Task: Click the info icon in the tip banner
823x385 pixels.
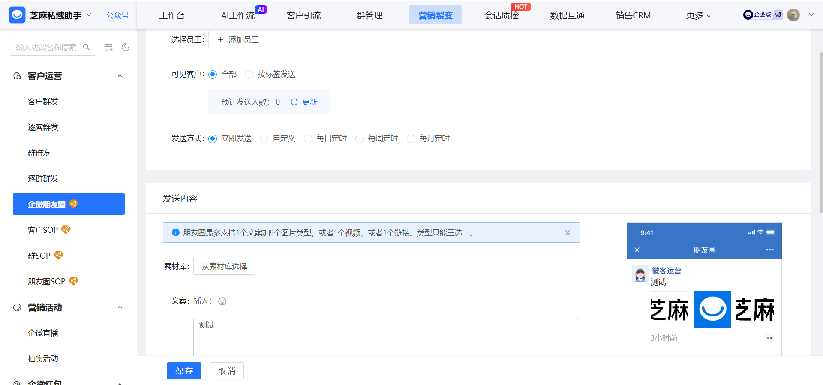Action: (175, 232)
